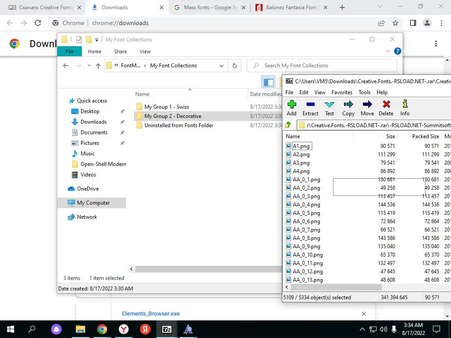Open Explorer help question mark

pos(398,51)
